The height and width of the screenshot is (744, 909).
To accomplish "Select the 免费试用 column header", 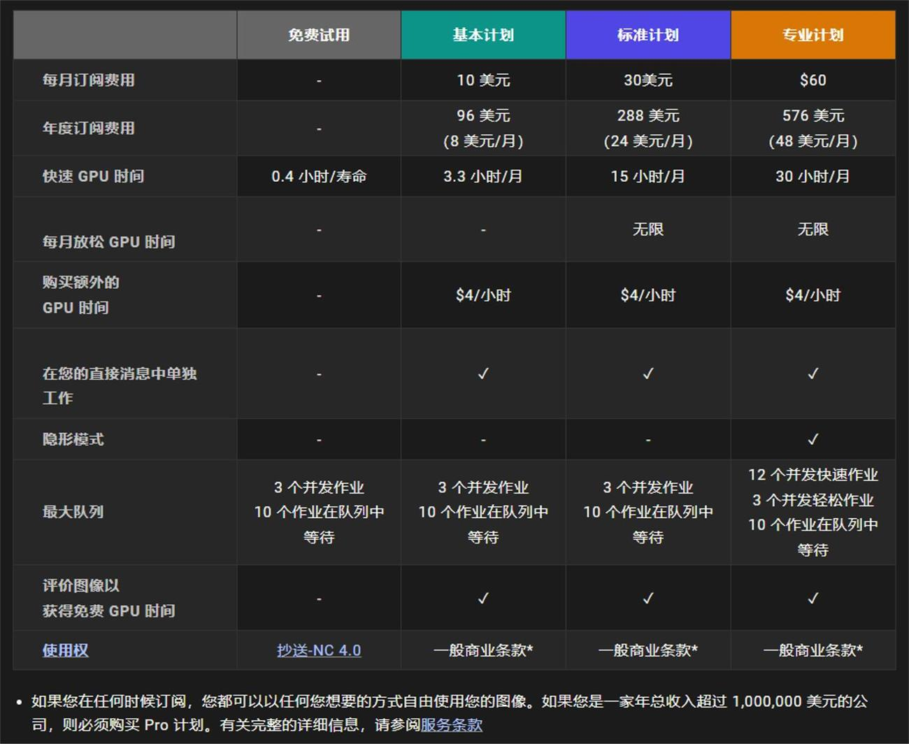I will pyautogui.click(x=319, y=35).
